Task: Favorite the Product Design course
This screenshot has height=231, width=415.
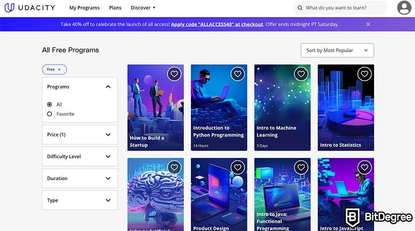Action: tap(238, 167)
